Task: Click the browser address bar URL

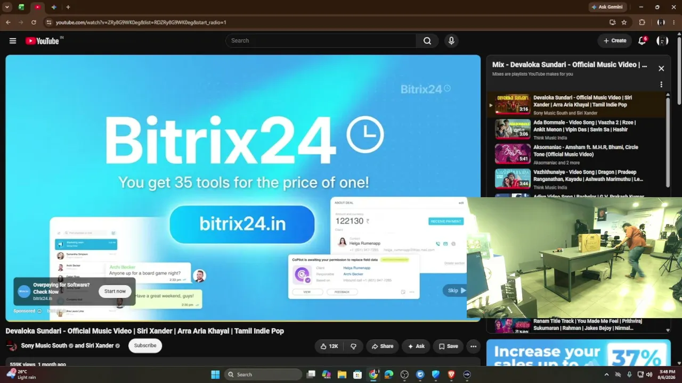Action: click(141, 22)
